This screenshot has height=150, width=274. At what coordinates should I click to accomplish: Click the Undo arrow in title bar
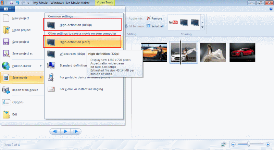17,3
